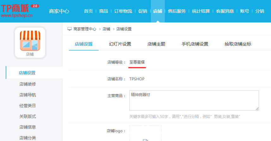Open the 促销 menu item
This screenshot has height=141, width=271.
[x=143, y=11]
